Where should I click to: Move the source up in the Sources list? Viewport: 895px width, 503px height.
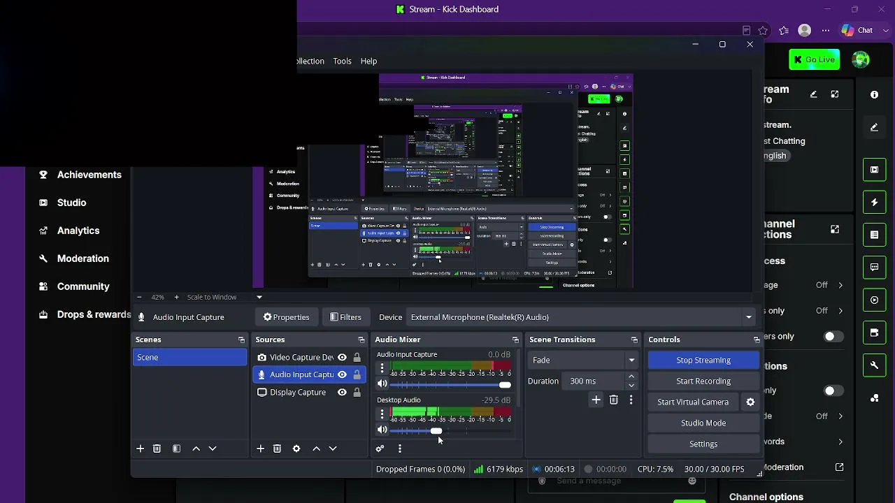[x=316, y=449]
